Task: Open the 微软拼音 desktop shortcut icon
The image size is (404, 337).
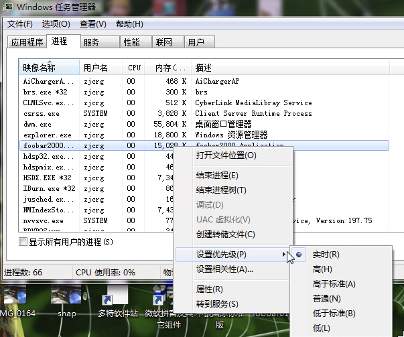Action: click(162, 295)
